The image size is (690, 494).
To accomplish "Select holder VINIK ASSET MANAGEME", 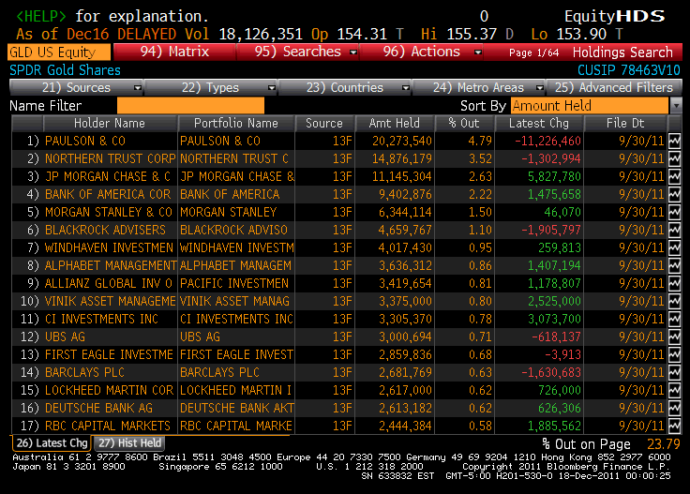I will 111,301.
